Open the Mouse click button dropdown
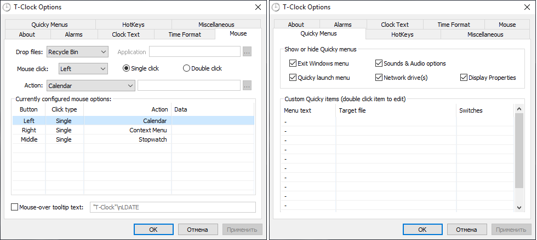537x240 pixels. click(x=83, y=69)
